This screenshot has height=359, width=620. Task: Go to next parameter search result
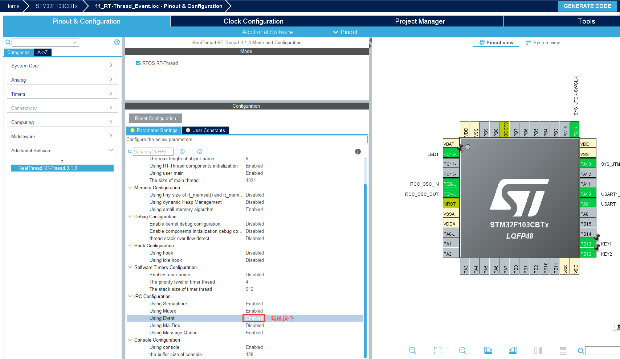click(200, 152)
